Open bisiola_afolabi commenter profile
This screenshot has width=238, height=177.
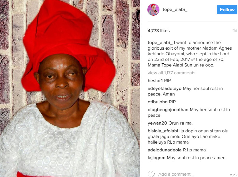163,131
